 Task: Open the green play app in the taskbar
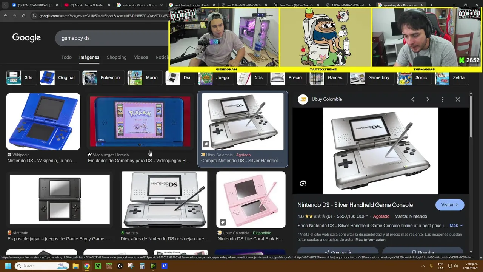click(153, 266)
